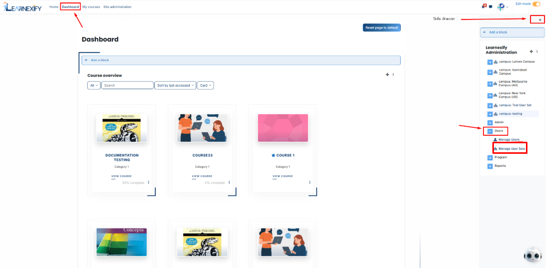Open Course 1 card actions menu
Viewport: 549px width, 268px height.
[310, 182]
